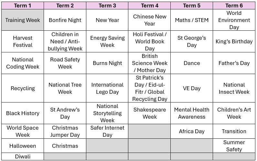Click the Maths / STEM cell
Image resolution: width=257 pixels, height=161 pixels.
pos(192,20)
